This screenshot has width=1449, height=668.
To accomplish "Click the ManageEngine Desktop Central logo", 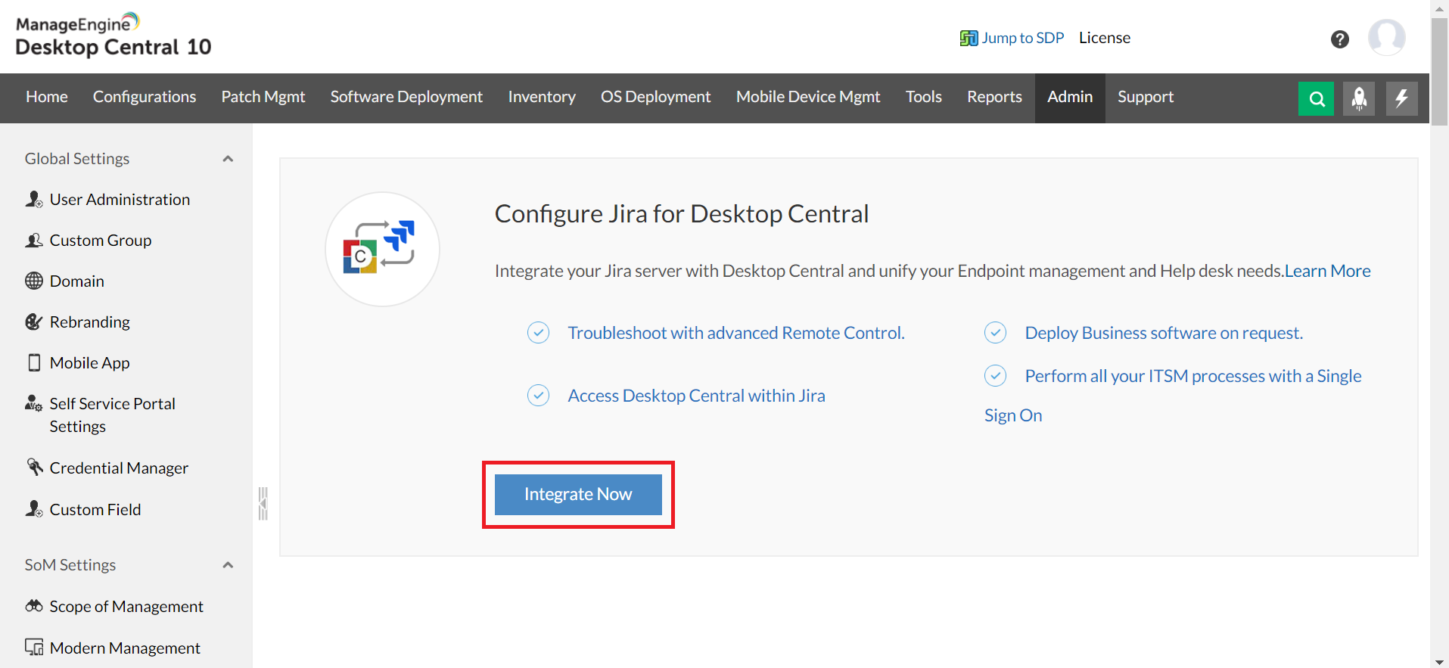I will [x=113, y=36].
